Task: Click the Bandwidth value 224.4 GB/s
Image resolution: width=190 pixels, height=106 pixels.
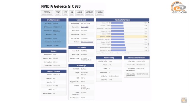Action: [x=57, y=66]
